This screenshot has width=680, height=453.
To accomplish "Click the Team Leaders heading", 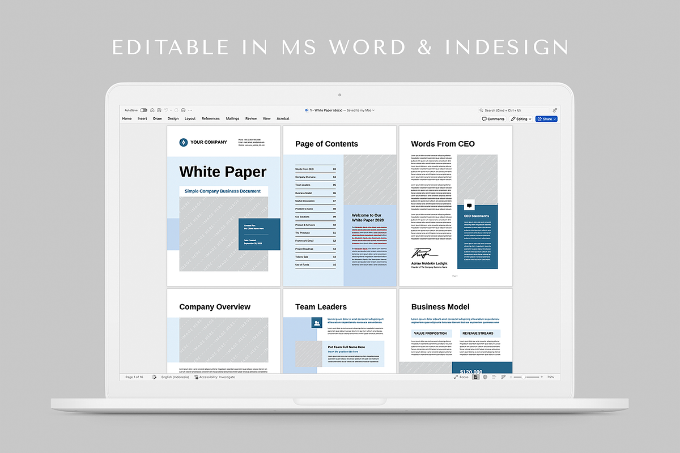I will coord(321,307).
